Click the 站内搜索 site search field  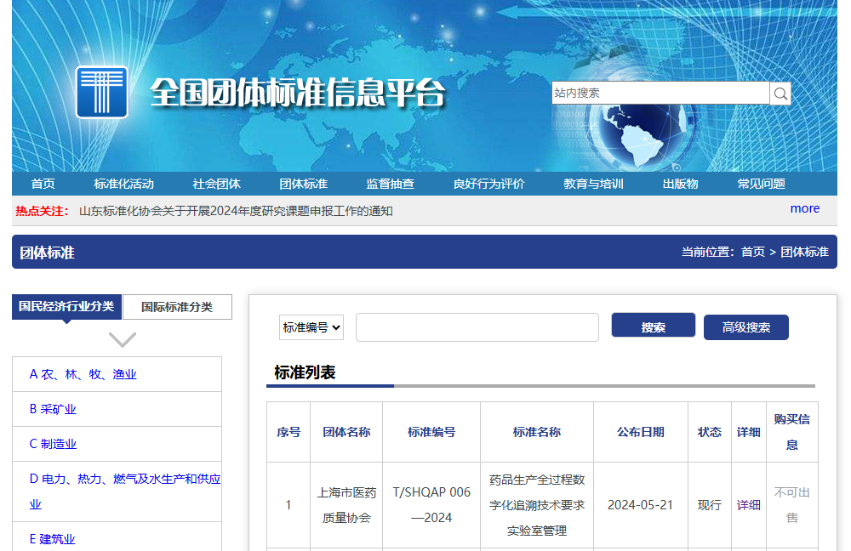pyautogui.click(x=660, y=94)
